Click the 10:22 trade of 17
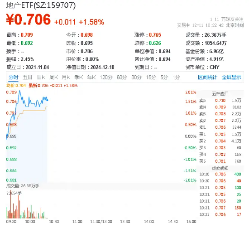Image resolution: width=249 pixels, height=229 pixels. (220, 214)
